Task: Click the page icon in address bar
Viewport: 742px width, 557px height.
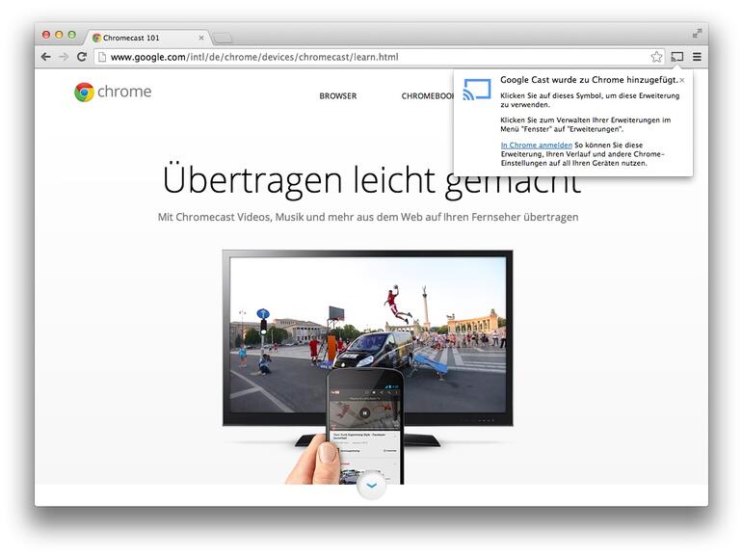Action: point(102,57)
